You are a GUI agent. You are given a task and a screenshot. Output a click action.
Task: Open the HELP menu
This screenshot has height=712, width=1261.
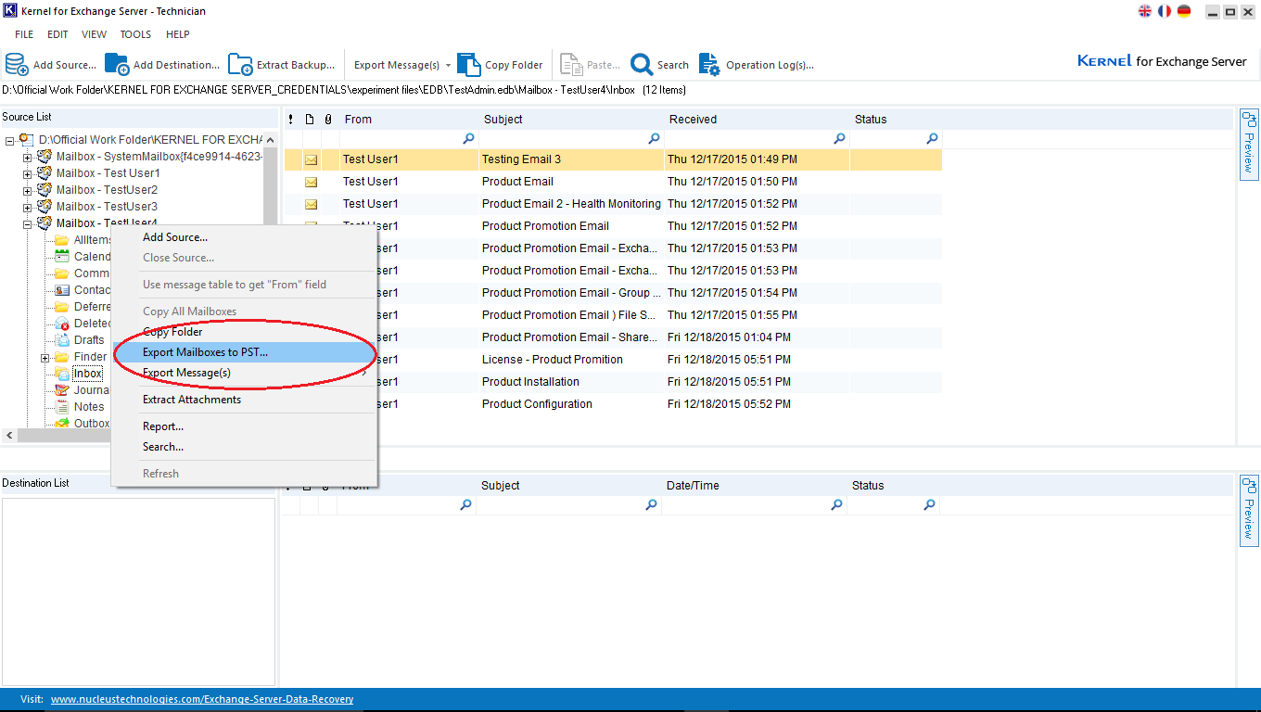[177, 34]
